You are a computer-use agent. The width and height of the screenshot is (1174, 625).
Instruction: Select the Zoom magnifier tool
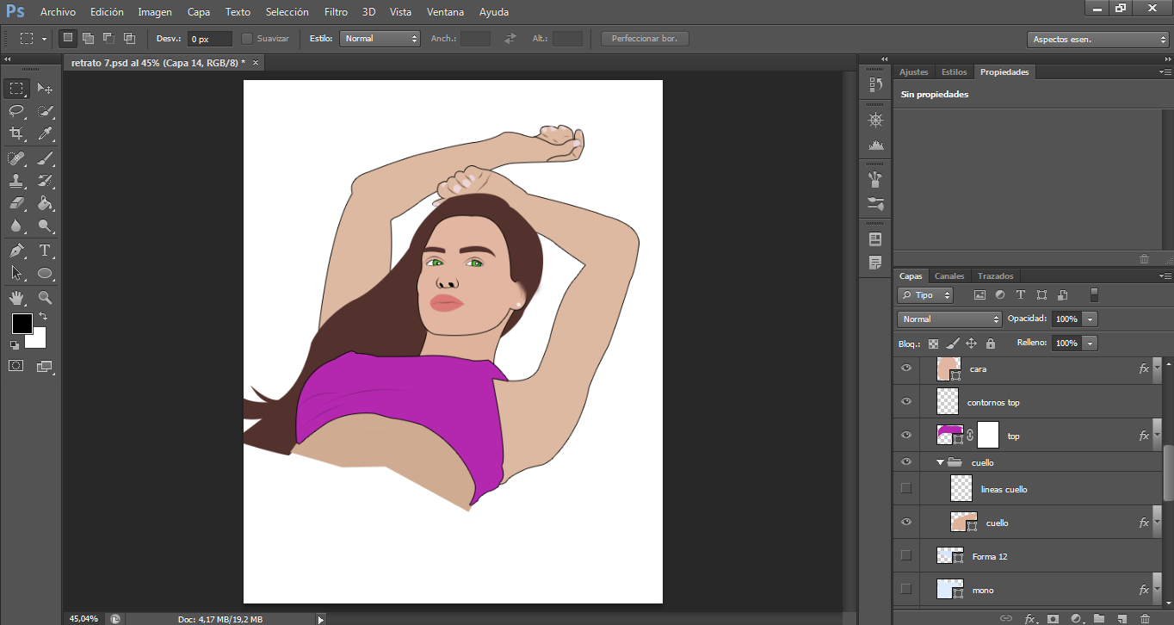click(46, 298)
